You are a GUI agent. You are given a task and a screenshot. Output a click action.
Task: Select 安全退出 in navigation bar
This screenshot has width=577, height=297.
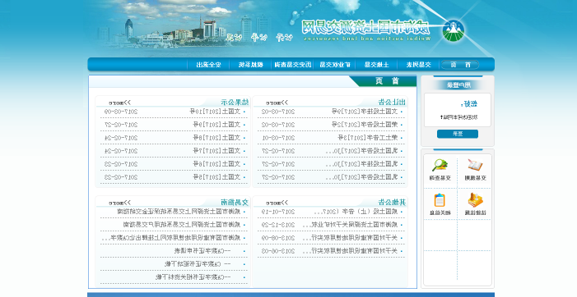click(x=208, y=65)
